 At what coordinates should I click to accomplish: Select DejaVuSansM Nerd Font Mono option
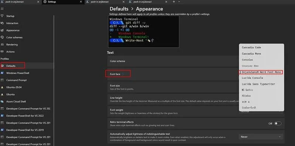(x=261, y=72)
